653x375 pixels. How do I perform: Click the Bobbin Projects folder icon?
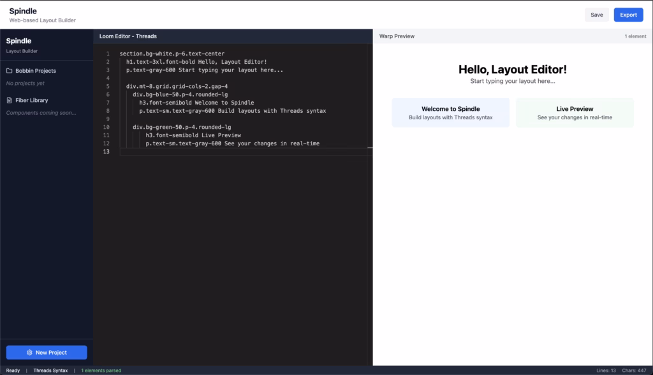point(10,71)
